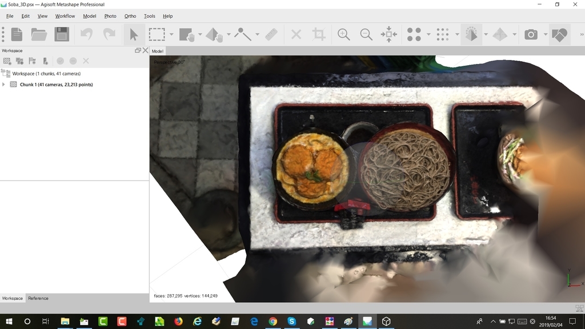The height and width of the screenshot is (329, 585).
Task: Float the Workspace panel
Action: (x=138, y=50)
